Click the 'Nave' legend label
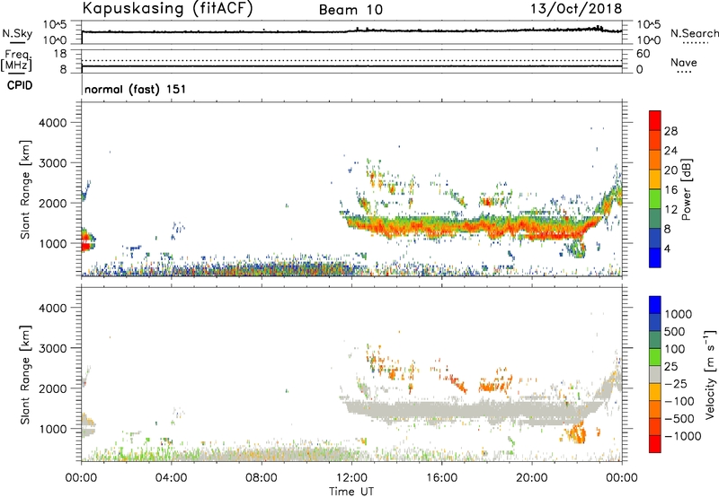719x497 pixels. tap(684, 62)
